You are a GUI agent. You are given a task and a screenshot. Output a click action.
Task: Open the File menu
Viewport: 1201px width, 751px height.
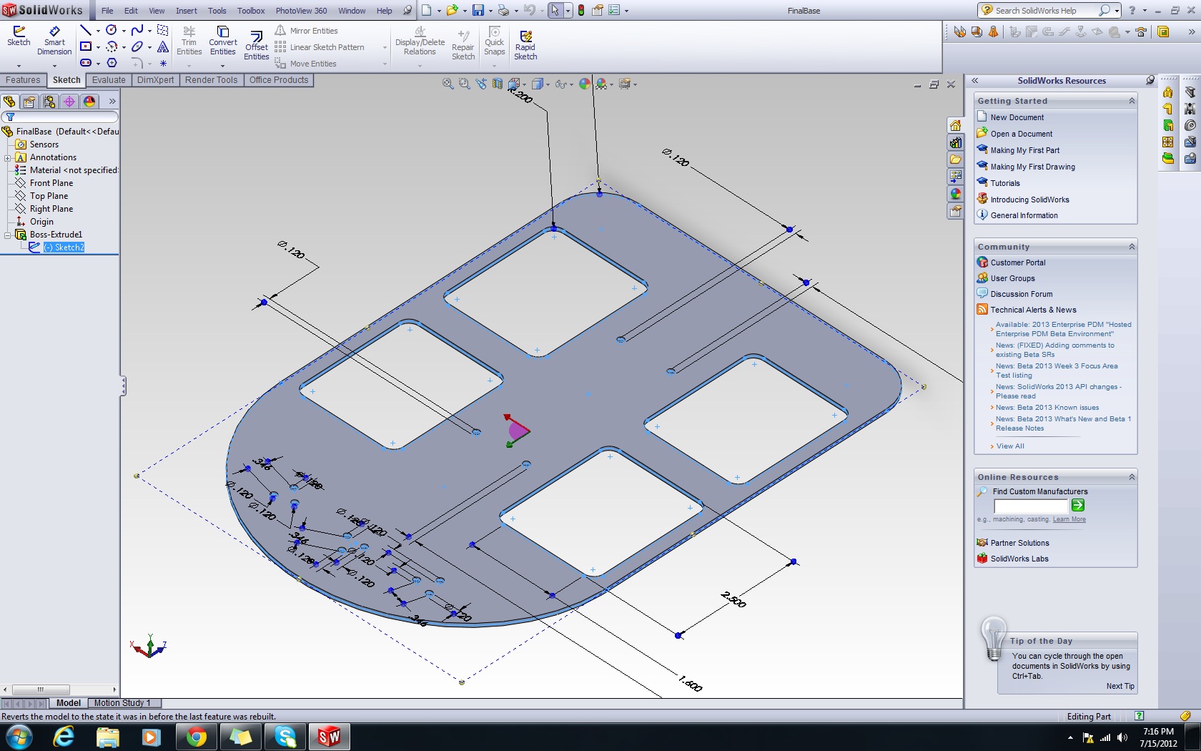[107, 11]
